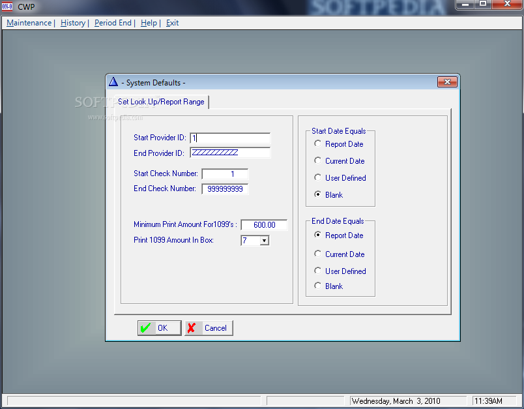Close the CWP main window

pos(507,4)
